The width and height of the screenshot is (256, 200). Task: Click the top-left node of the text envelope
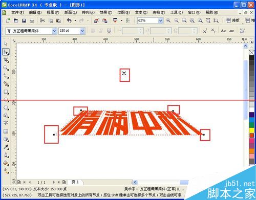click(81, 110)
